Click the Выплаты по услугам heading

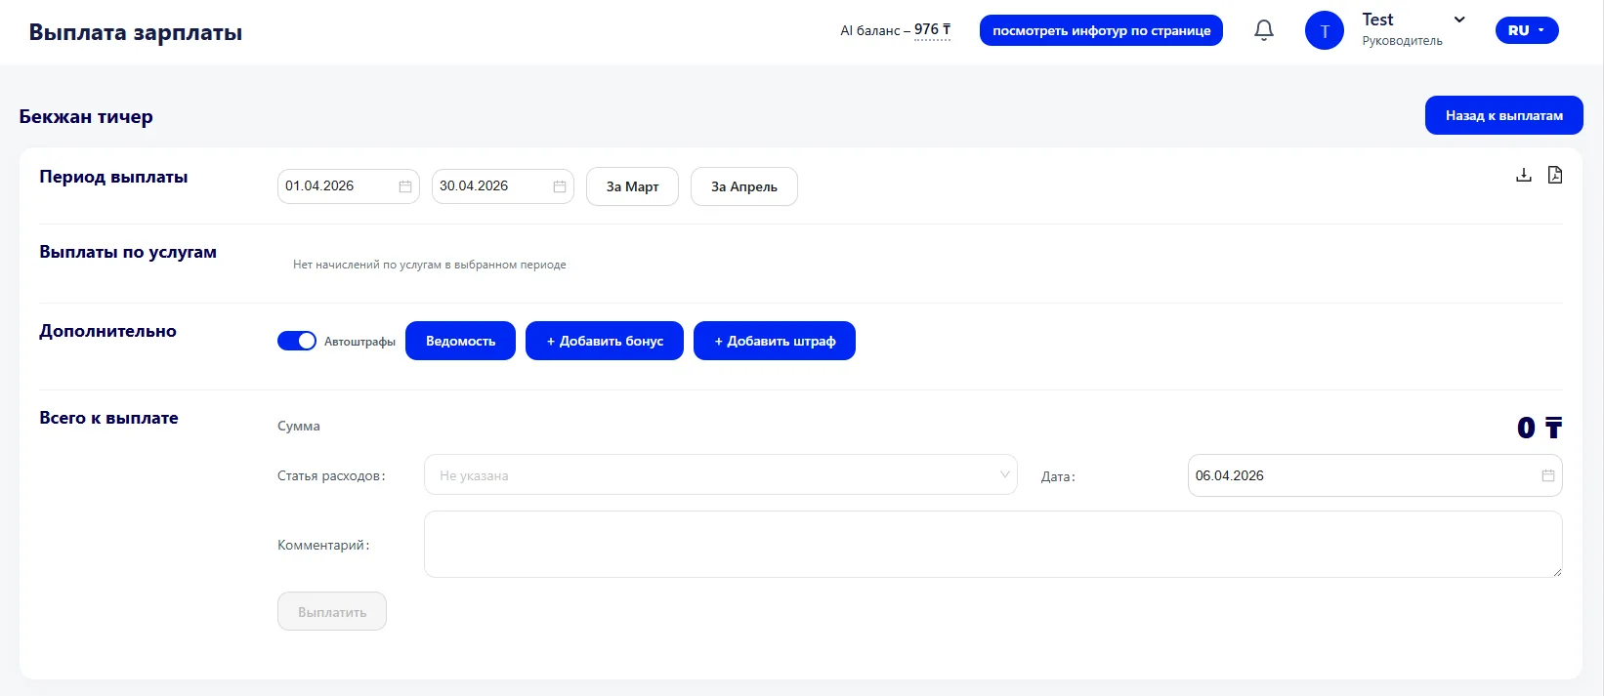(x=128, y=252)
